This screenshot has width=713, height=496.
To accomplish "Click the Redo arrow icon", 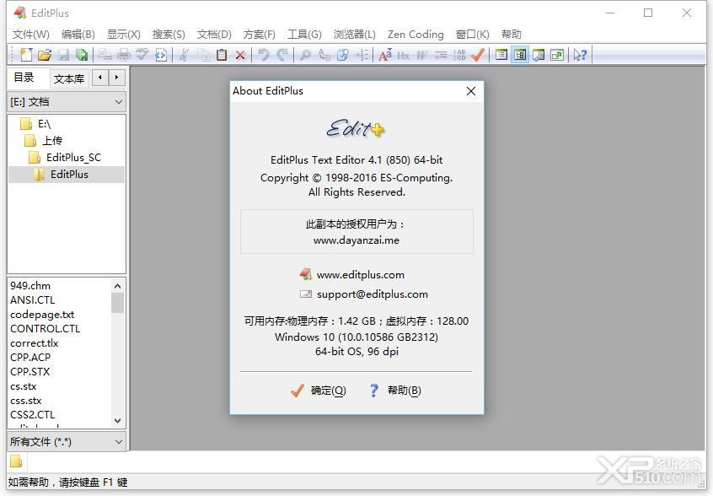I will tap(282, 55).
